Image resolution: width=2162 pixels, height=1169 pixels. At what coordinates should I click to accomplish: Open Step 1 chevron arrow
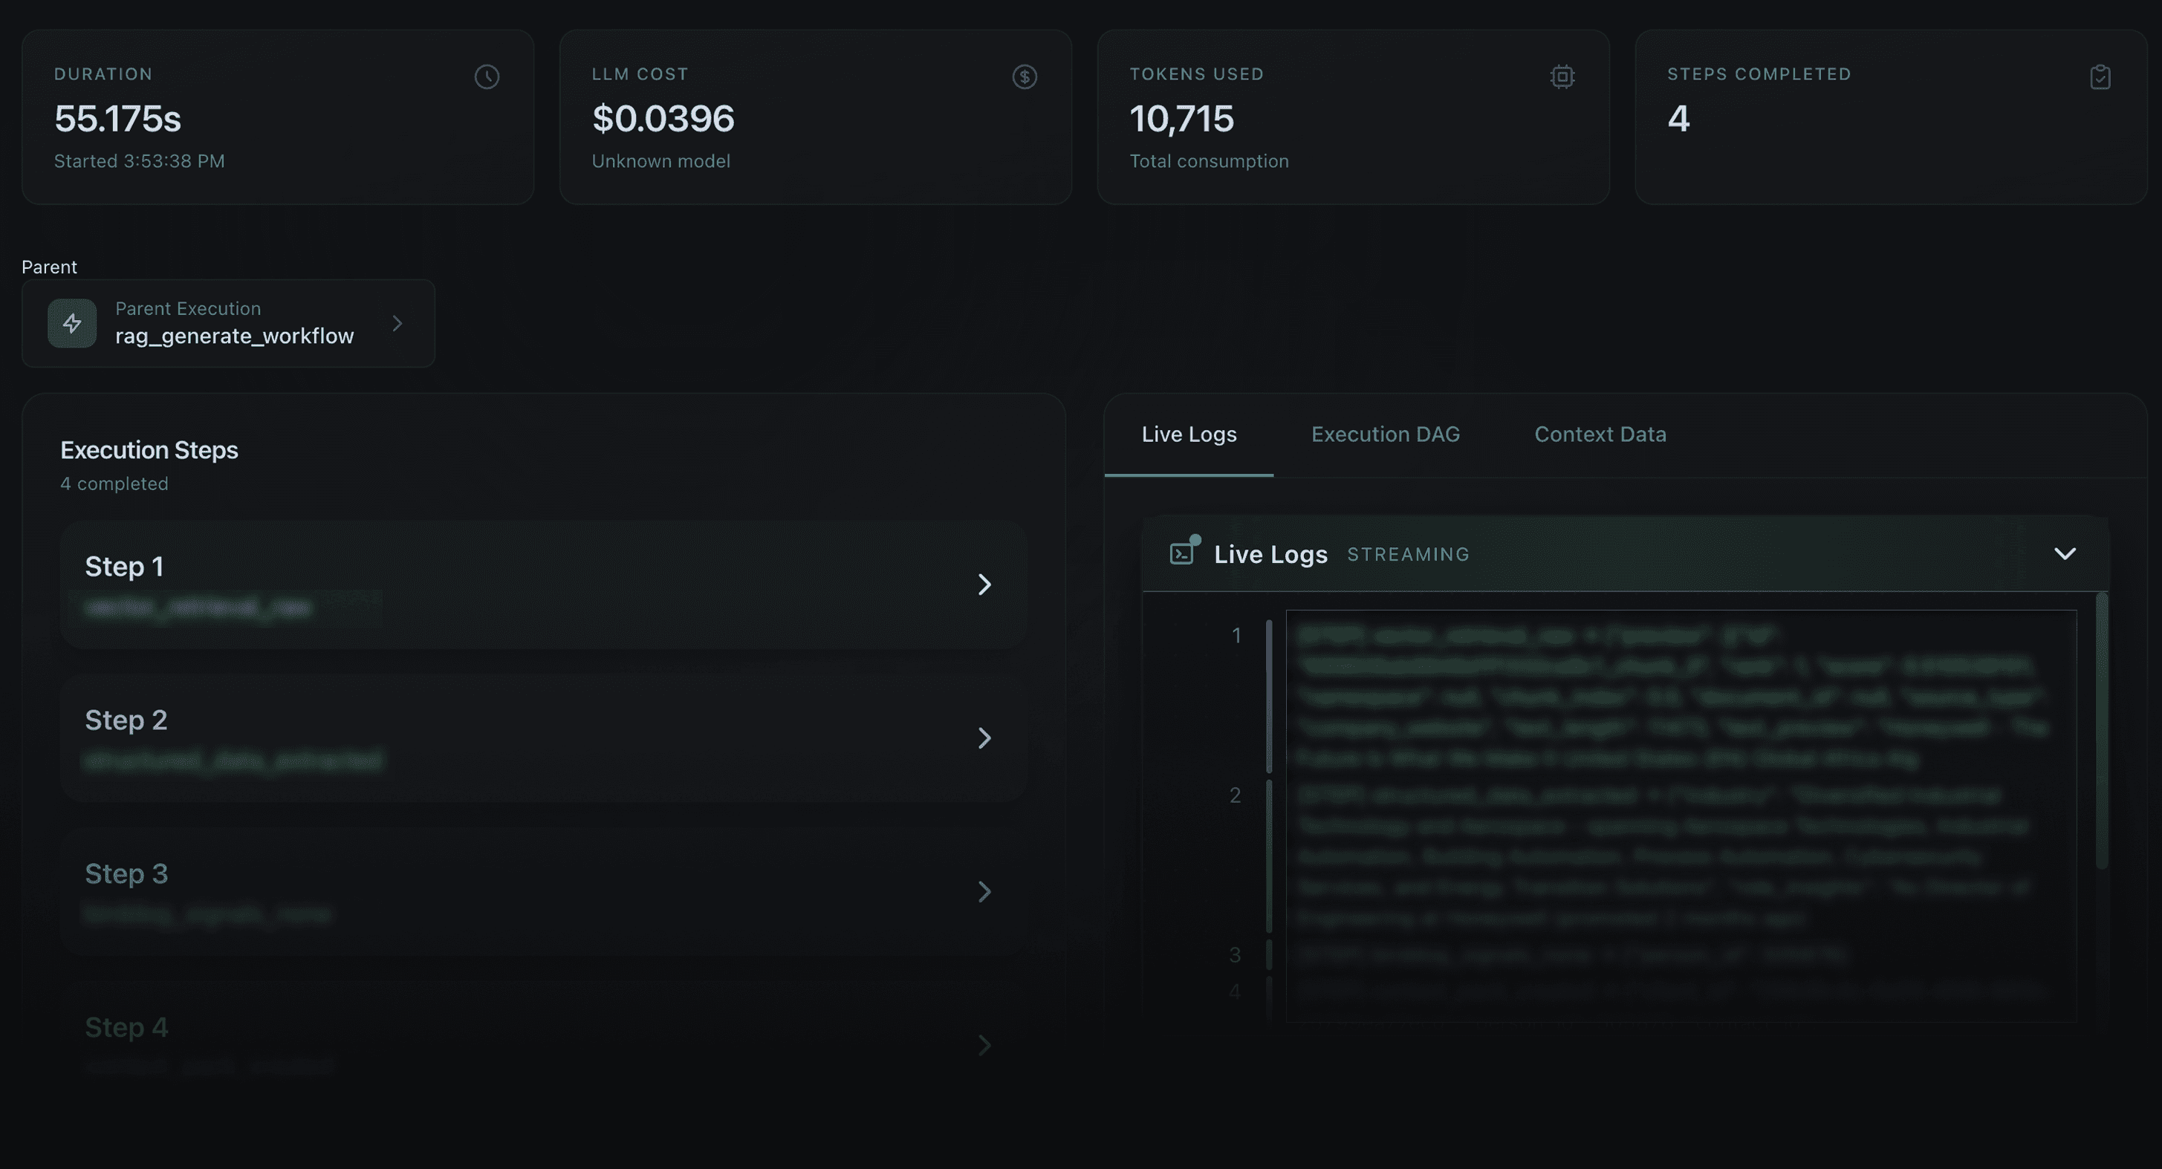(x=984, y=584)
